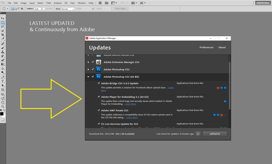This screenshot has height=164, width=272.
Task: Click Learn More for Adobe Player for Embedding
Action: [130, 104]
